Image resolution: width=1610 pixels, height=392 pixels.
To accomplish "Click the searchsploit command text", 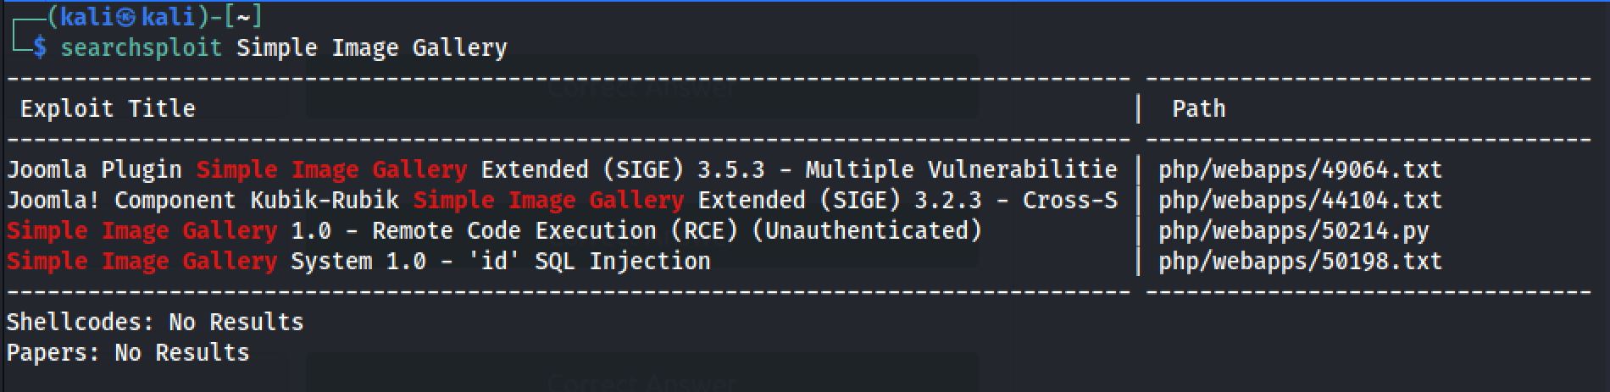I will pos(141,47).
